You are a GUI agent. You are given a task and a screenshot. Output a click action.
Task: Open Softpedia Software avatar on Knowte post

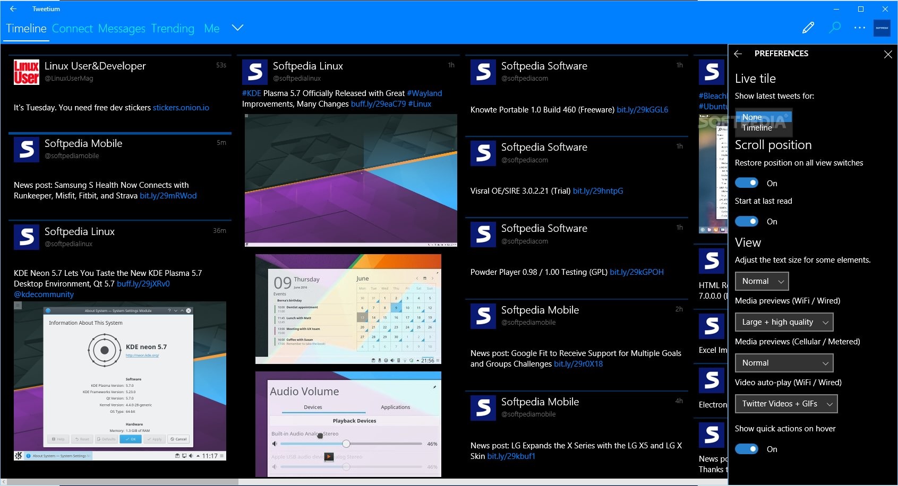(x=483, y=72)
